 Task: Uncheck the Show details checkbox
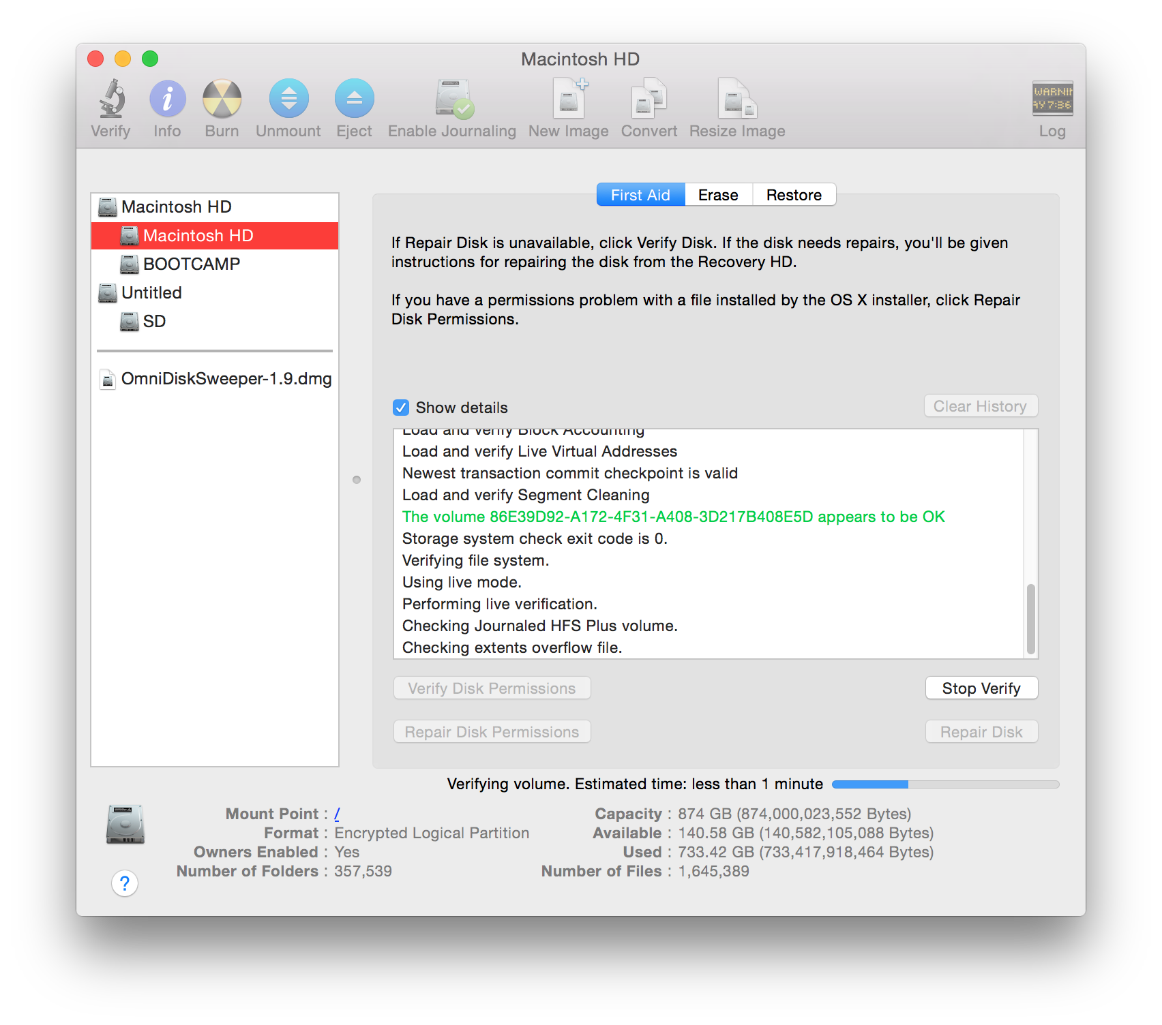tap(401, 408)
